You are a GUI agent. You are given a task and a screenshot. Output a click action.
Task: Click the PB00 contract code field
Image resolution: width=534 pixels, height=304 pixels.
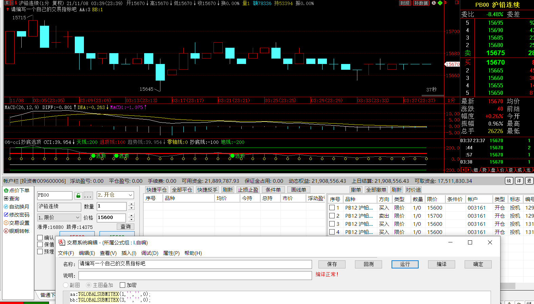55,195
